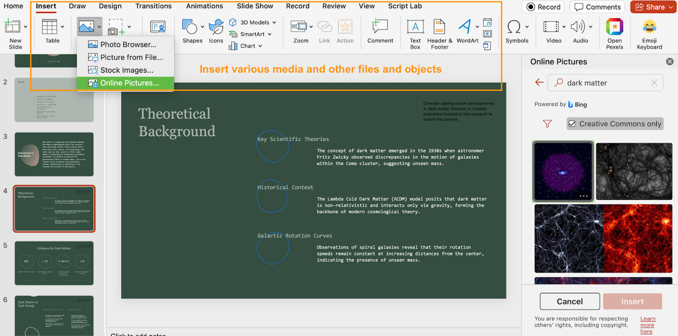This screenshot has height=336, width=678.
Task: Expand the SmartArt dropdown arrow
Action: coord(270,34)
